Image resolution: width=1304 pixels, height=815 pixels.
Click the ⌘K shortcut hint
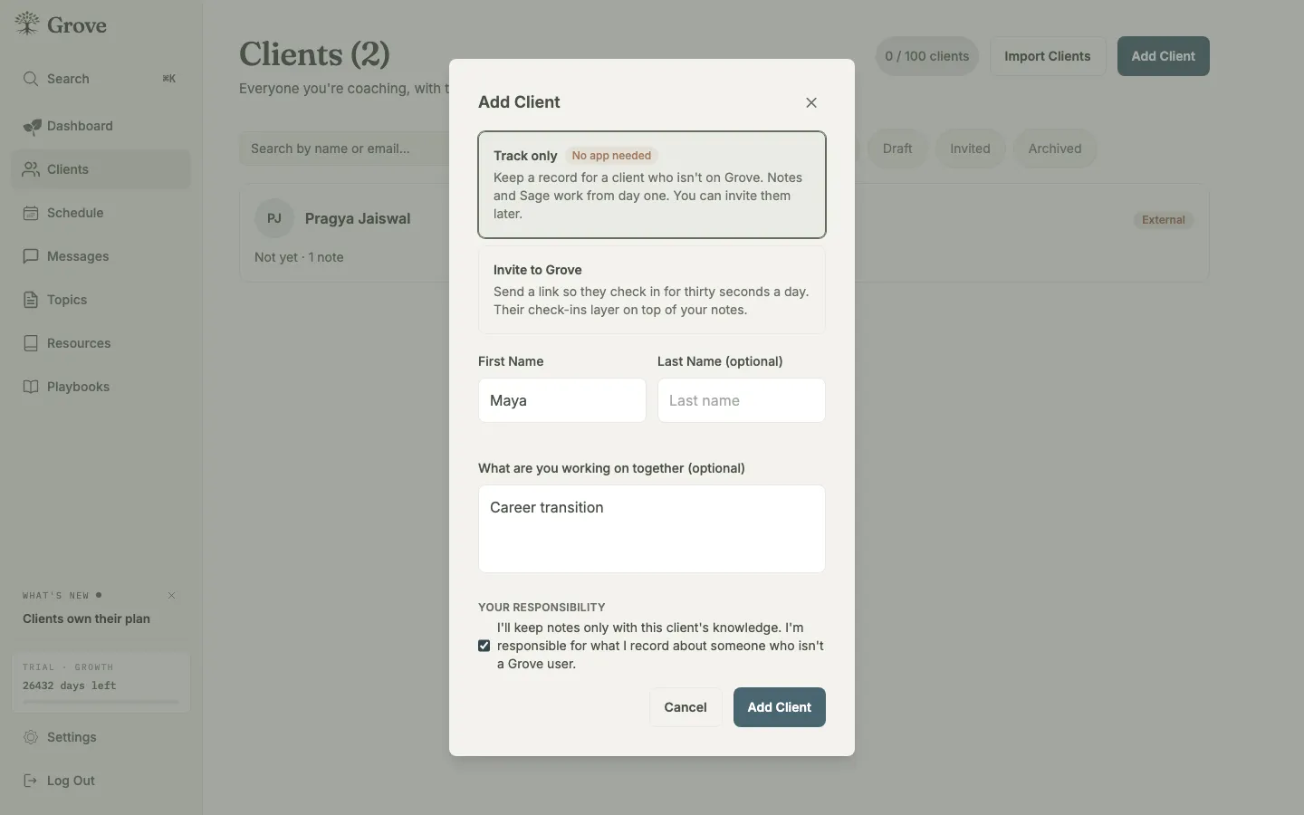[x=169, y=79]
